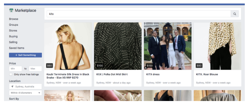
Task: Click the Marketplace storefront icon
Action: 11,10
